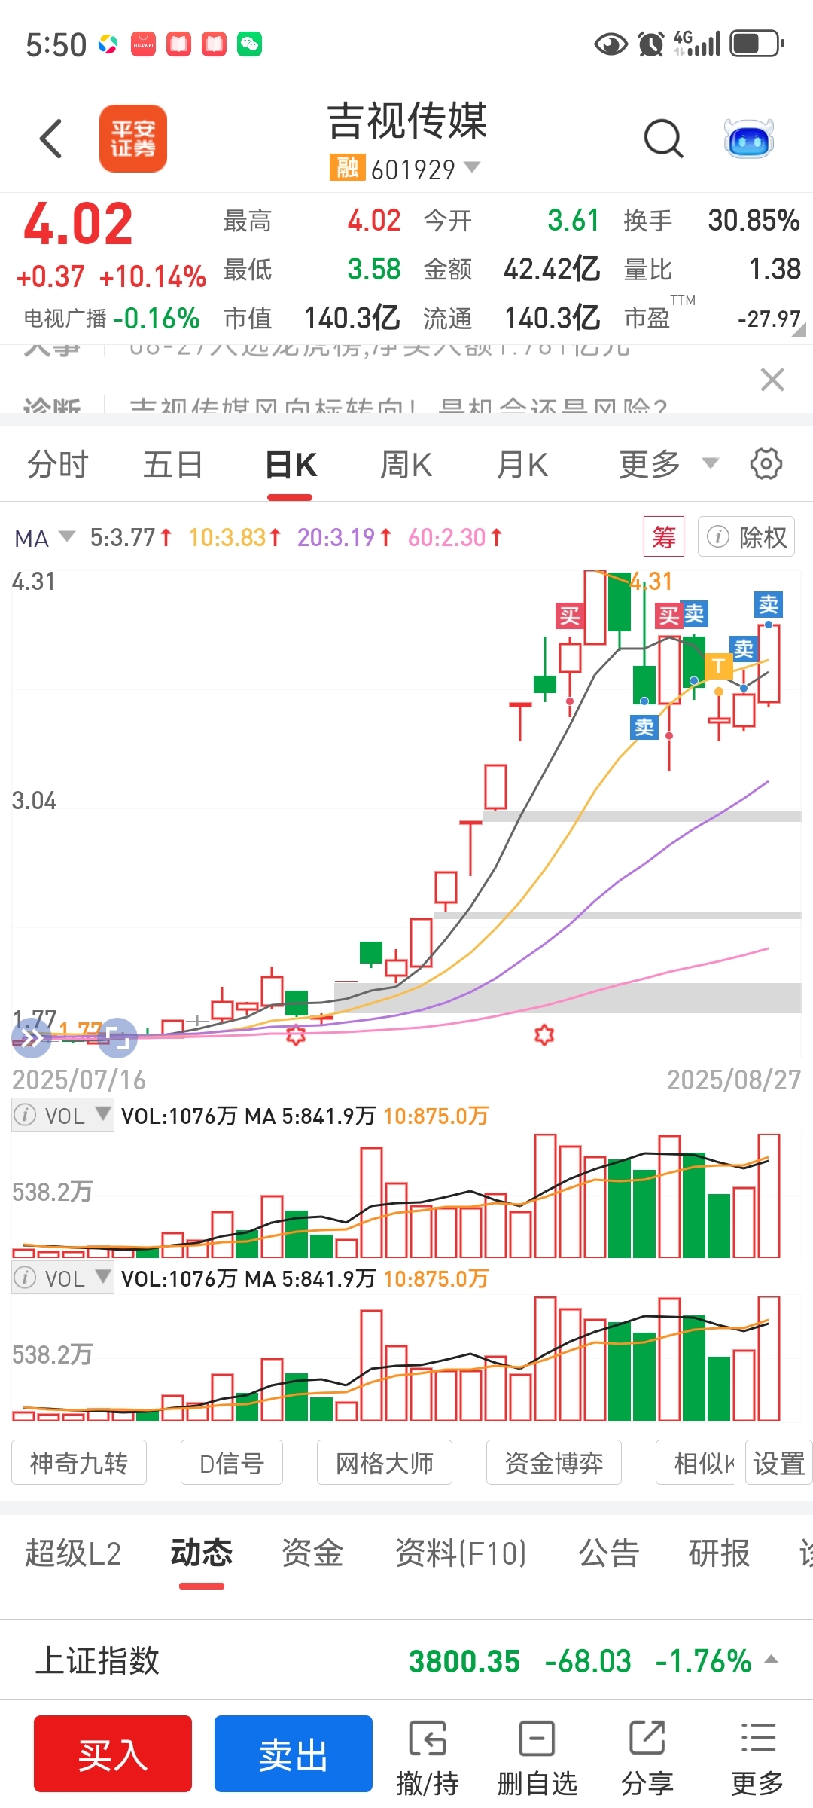Viewport: 813px width, 1808px height.
Task: Tap the T marker on candlestick chart
Action: tap(719, 666)
